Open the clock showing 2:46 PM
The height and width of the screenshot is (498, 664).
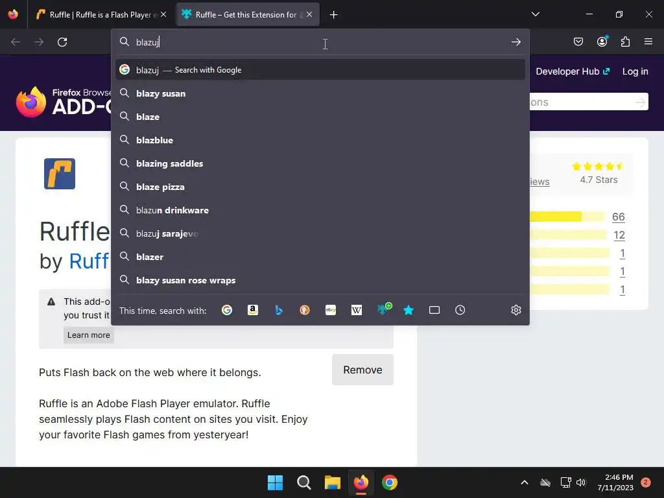pos(615,482)
